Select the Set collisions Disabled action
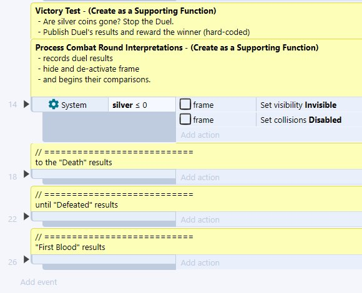Viewport: 362px width, 293px height. coord(301,120)
